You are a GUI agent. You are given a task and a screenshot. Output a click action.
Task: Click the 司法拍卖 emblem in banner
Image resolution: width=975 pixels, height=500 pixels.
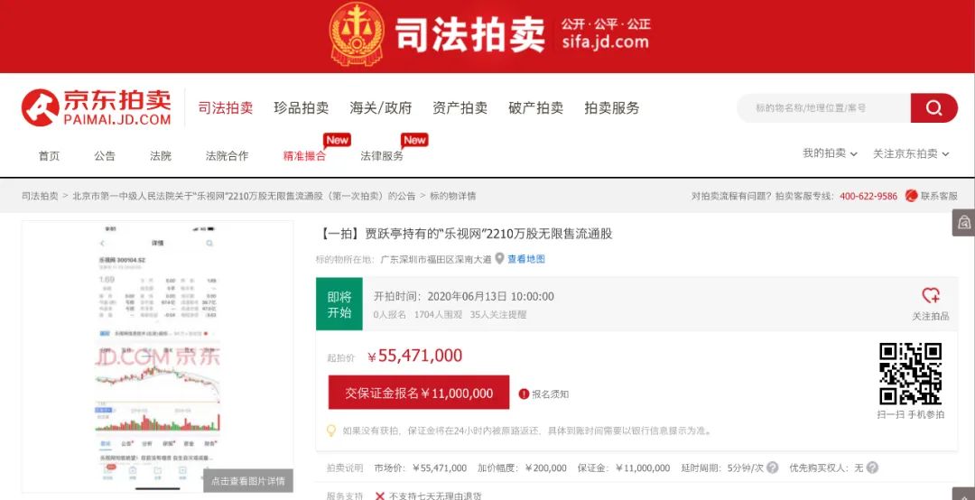pyautogui.click(x=357, y=34)
